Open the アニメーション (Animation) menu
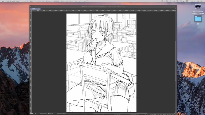This screenshot has width=205, height=115. click(39, 1)
